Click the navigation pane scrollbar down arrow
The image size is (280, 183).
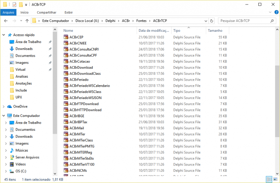click(55, 174)
